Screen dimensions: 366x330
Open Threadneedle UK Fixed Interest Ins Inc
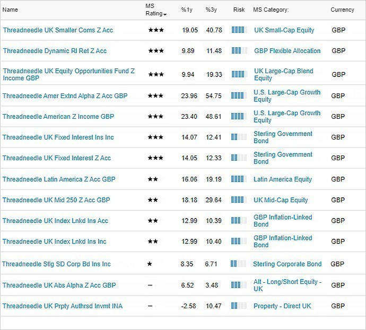pos(58,137)
